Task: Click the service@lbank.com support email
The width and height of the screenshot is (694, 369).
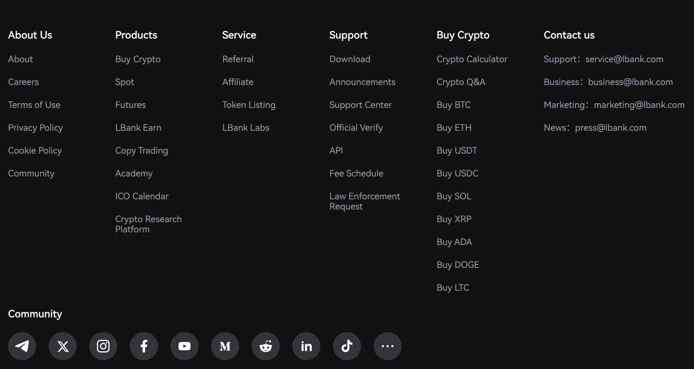Action: click(624, 59)
